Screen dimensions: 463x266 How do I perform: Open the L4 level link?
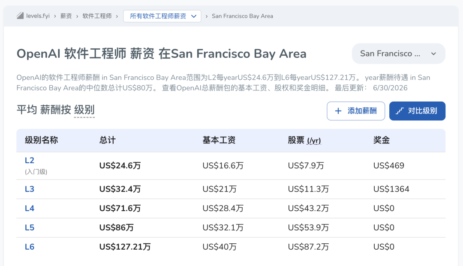[x=30, y=209]
